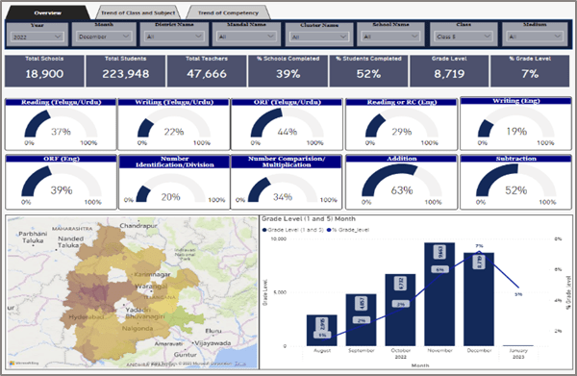Click the Warangal label on the map

coord(151,287)
